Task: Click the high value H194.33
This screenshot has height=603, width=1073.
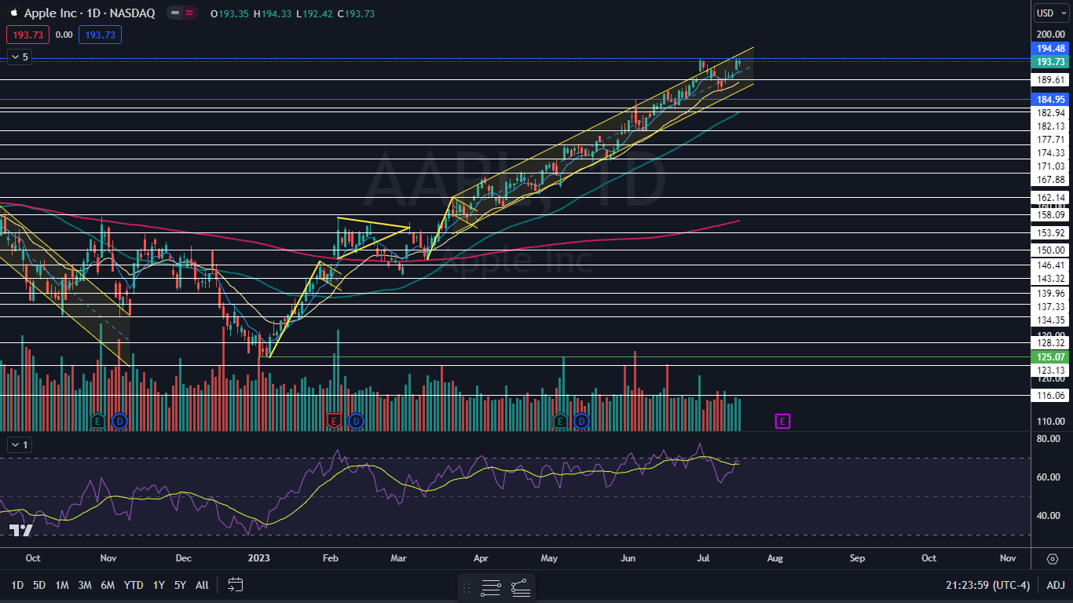Action: pyautogui.click(x=272, y=13)
